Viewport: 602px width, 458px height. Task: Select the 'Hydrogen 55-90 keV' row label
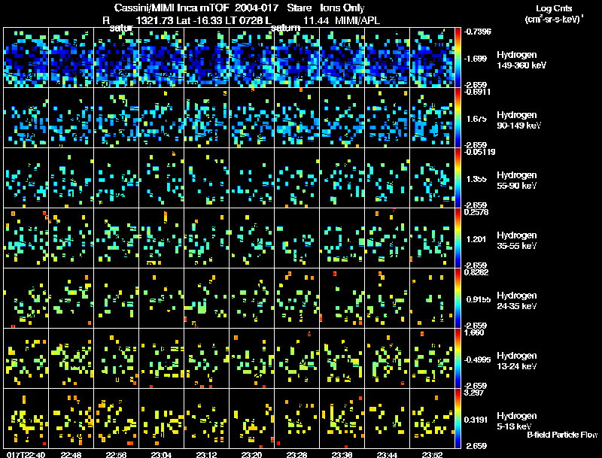click(517, 180)
